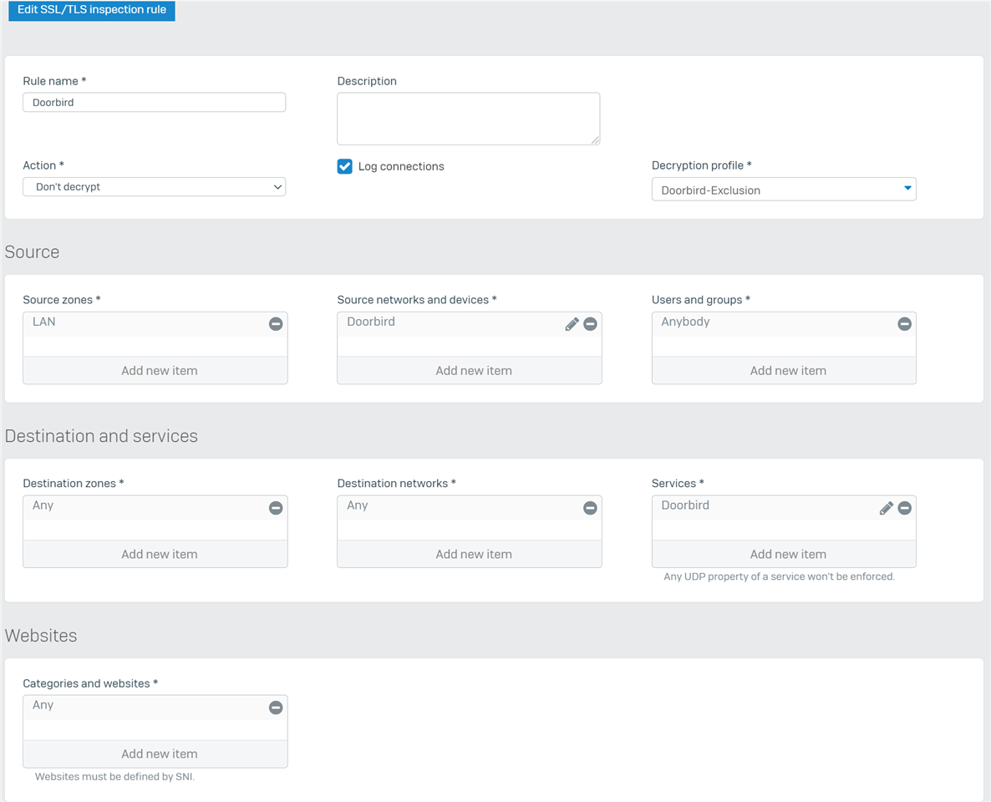The height and width of the screenshot is (802, 991).
Task: Add new item to Source zones
Action: pos(155,370)
